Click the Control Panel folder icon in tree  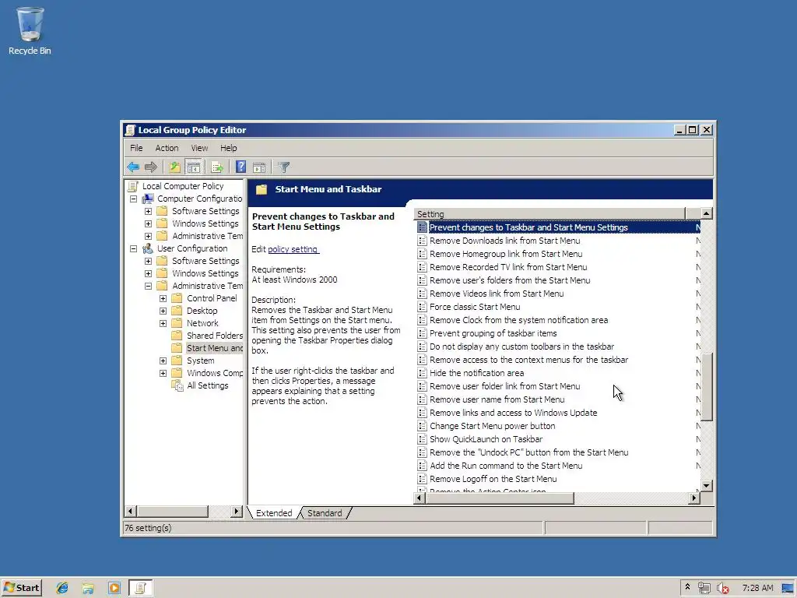[x=177, y=298]
